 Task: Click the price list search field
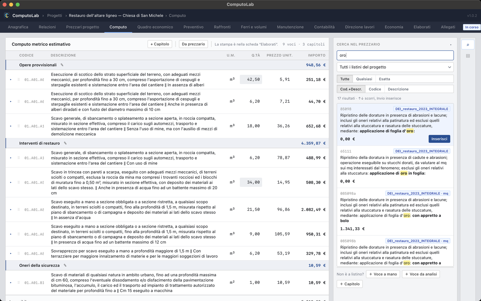coord(395,55)
